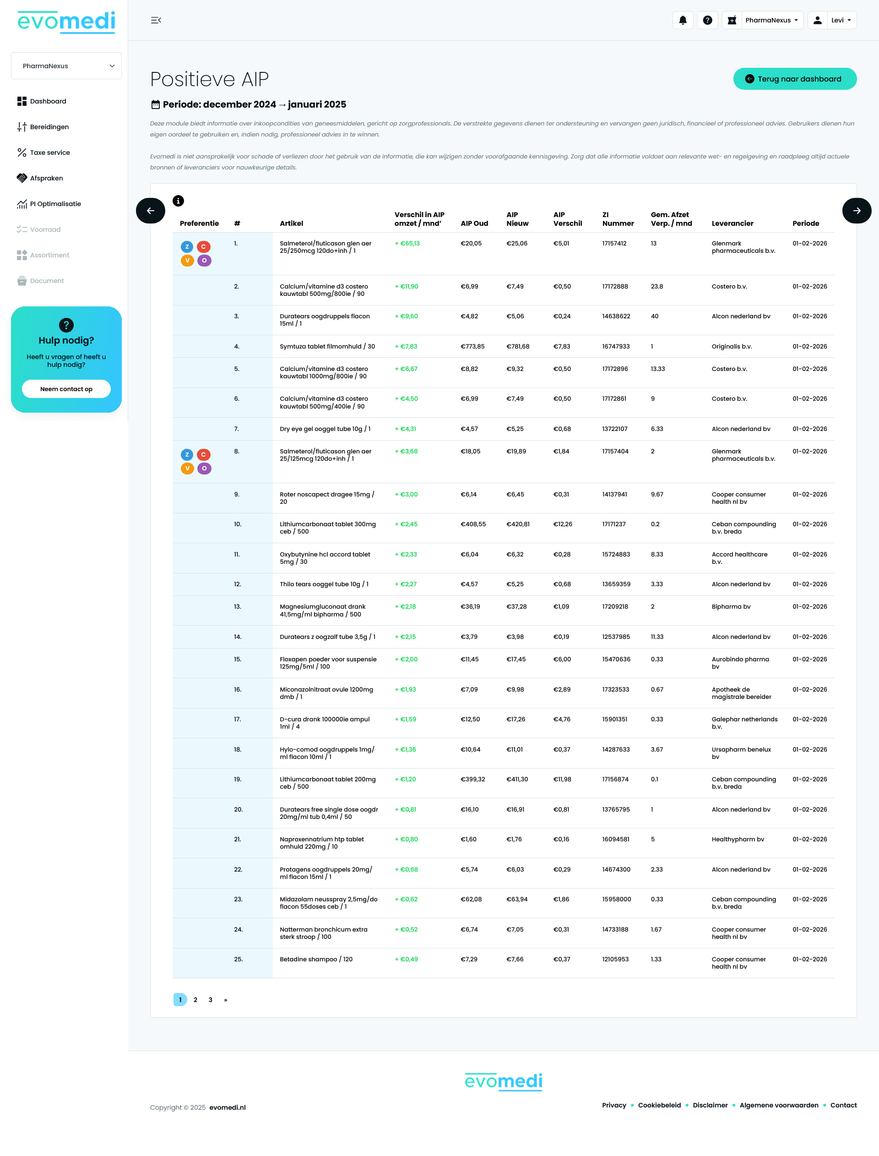Open the Disclaimer footer link
The width and height of the screenshot is (879, 1156).
point(710,1105)
